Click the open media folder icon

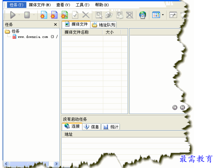click(x=109, y=15)
